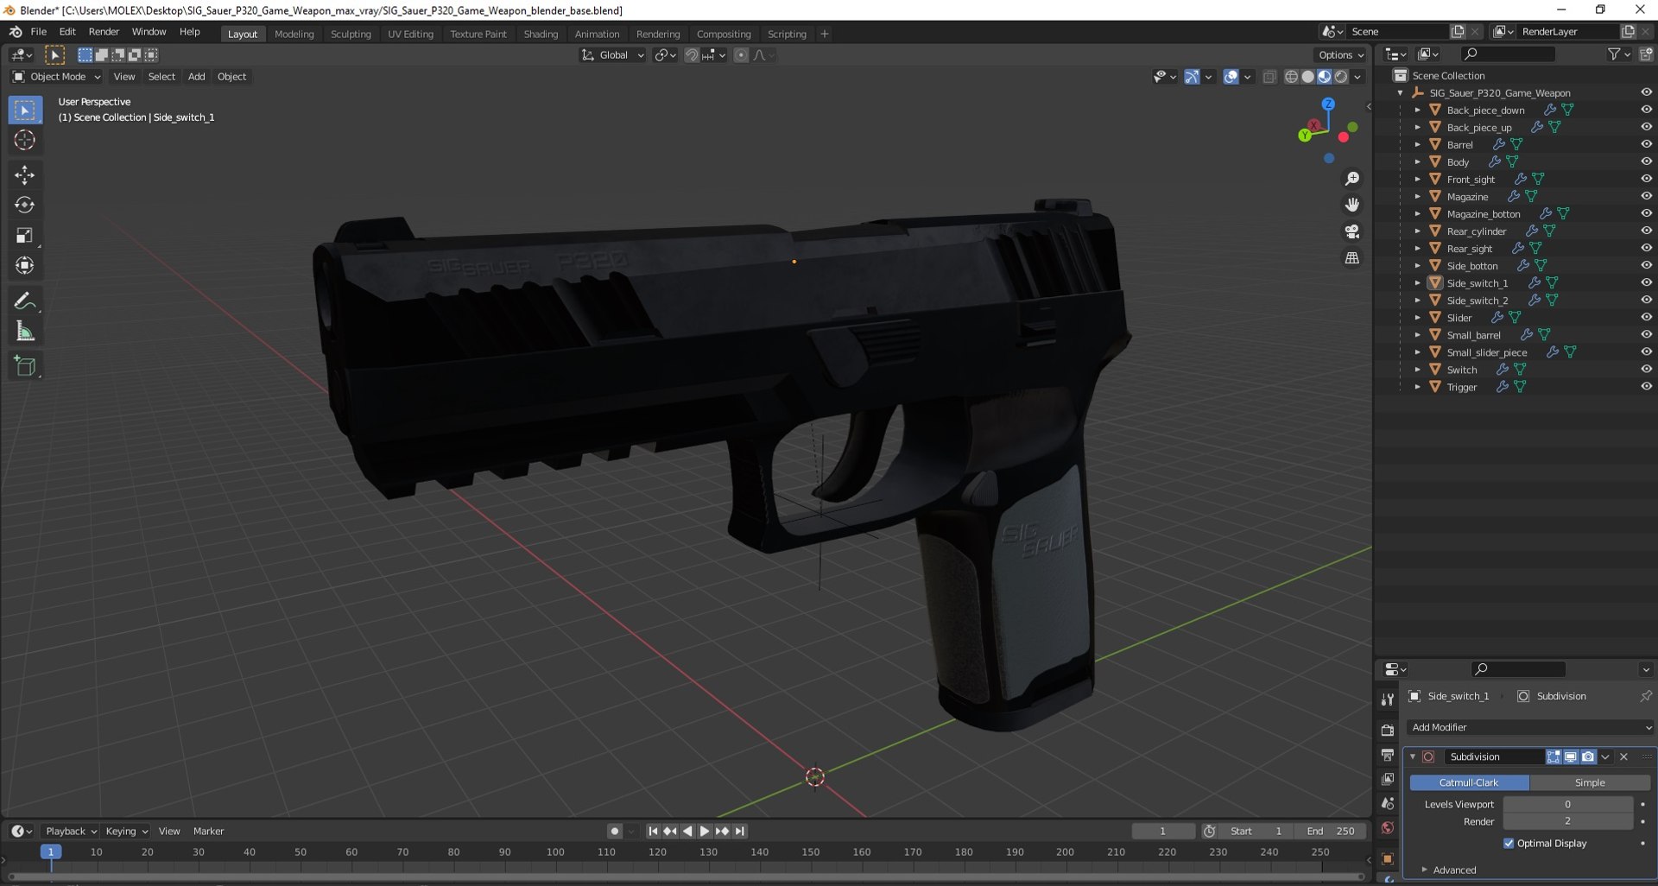This screenshot has width=1658, height=886.
Task: Switch to the Shading workspace tab
Action: pyautogui.click(x=541, y=34)
